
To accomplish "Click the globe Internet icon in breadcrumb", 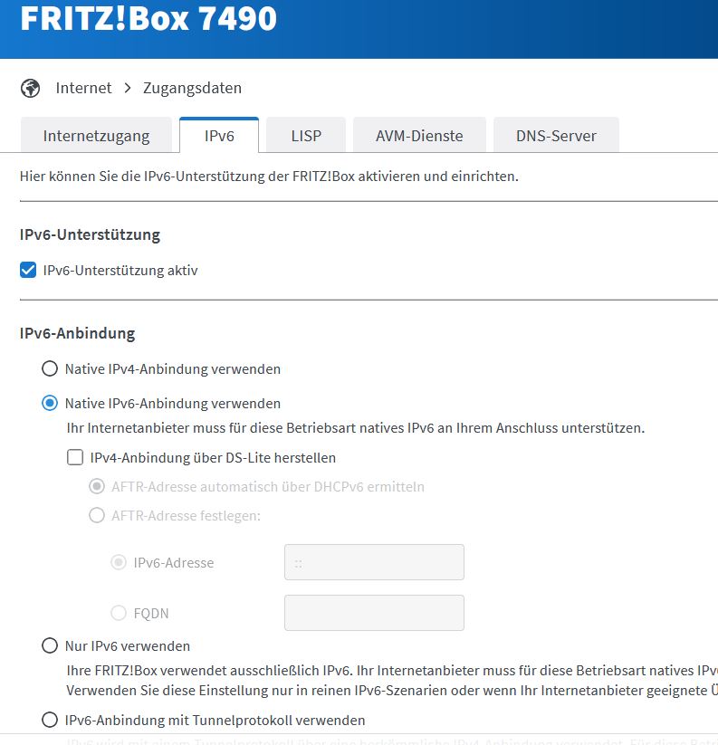I will pos(30,88).
